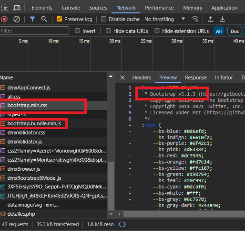
Task: Click the 20 ms timeline marker
Action: (115, 41)
